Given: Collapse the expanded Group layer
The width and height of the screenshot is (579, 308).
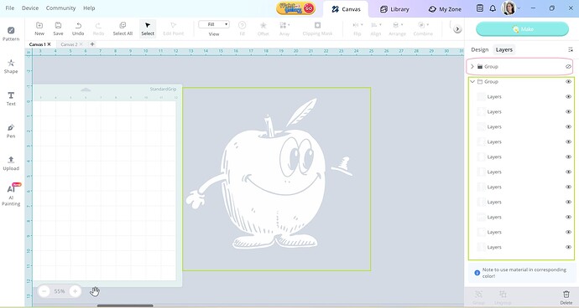Looking at the screenshot, I should click(x=472, y=82).
